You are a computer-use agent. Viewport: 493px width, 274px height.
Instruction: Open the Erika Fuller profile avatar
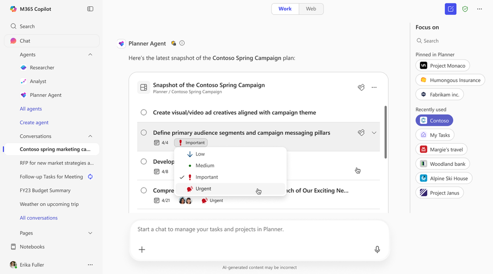(x=13, y=265)
